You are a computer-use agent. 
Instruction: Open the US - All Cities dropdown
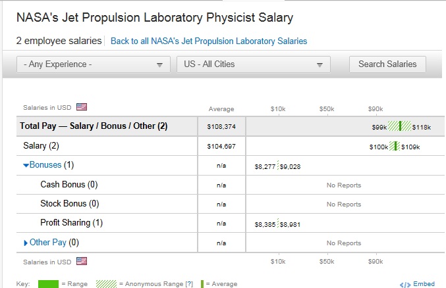tap(253, 64)
